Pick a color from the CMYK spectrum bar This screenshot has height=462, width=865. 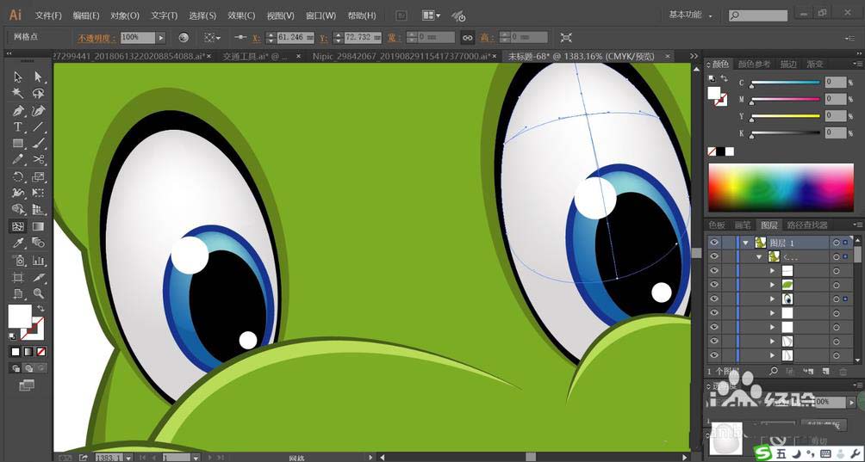[781, 188]
